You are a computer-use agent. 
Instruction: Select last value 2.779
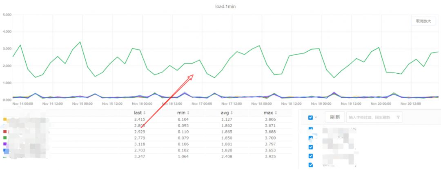tap(140, 138)
